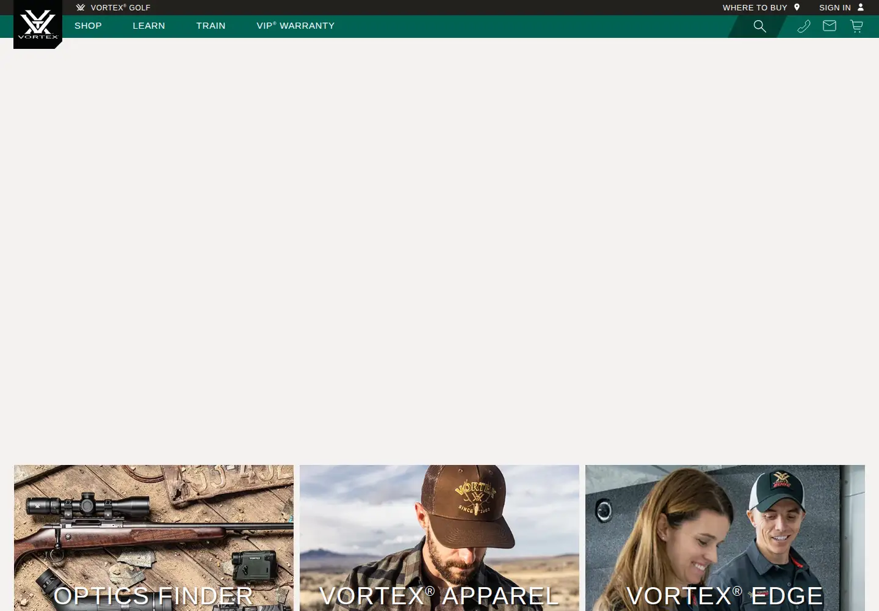Click the phone contact icon
This screenshot has width=879, height=611.
point(804,26)
